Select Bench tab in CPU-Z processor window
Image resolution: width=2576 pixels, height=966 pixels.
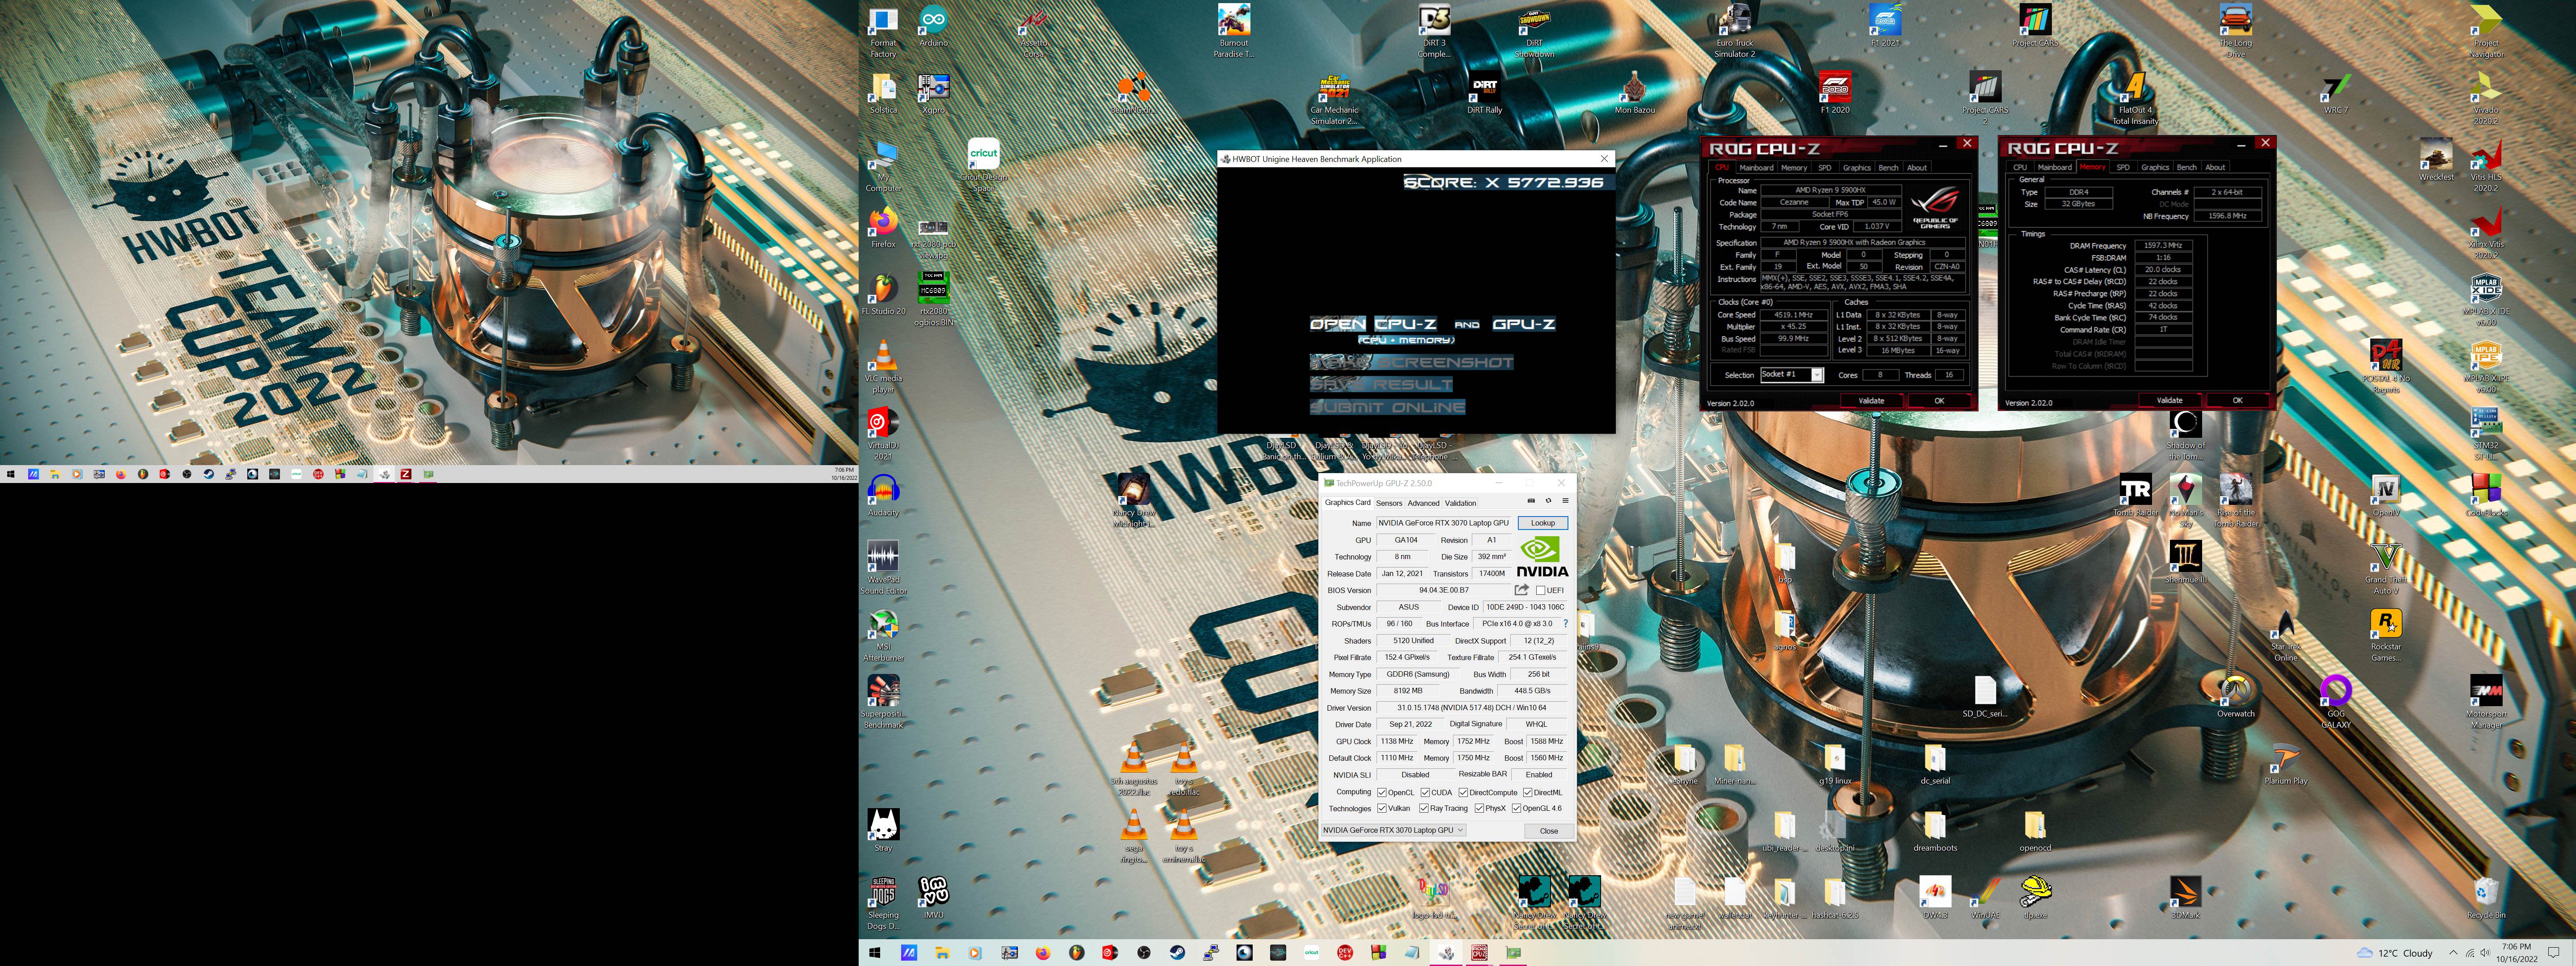point(1888,168)
